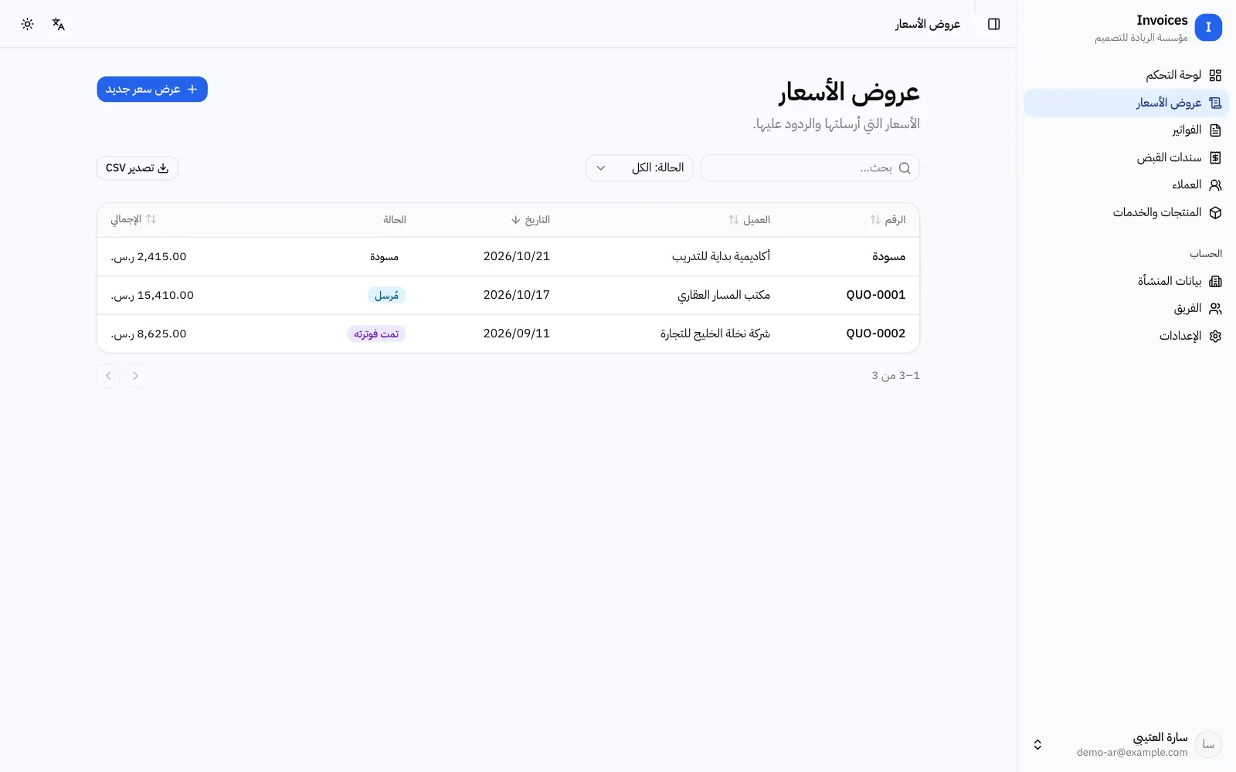The width and height of the screenshot is (1236, 772).
Task: Open العملاء sidebar menu item
Action: (x=1126, y=185)
